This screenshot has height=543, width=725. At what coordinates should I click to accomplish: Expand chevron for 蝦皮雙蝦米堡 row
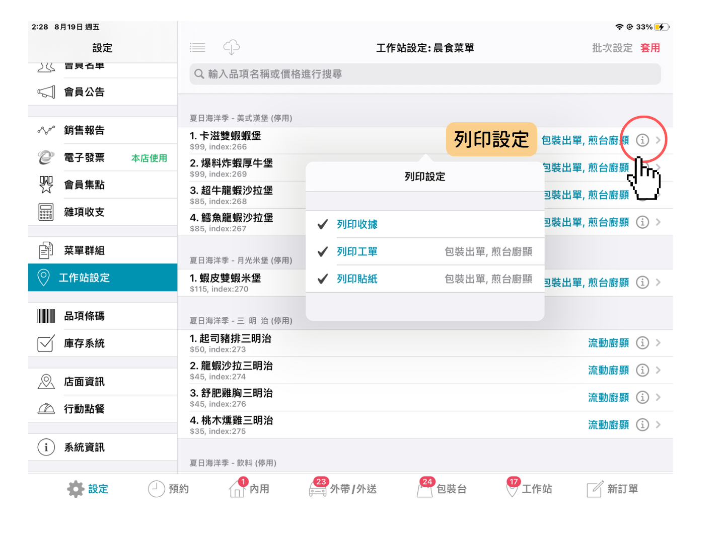tap(658, 283)
